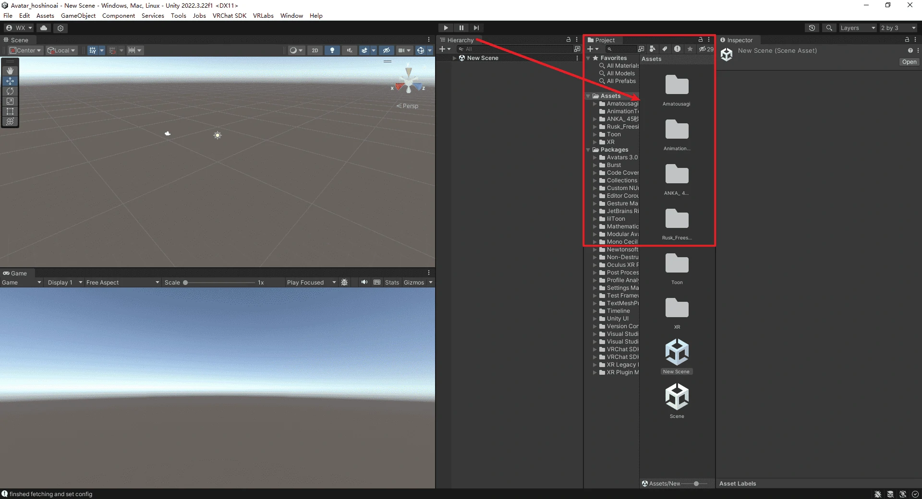This screenshot has height=499, width=922.
Task: Click the Step frame button
Action: 476,28
